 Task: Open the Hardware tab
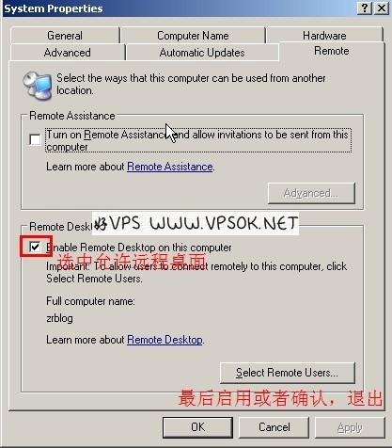pos(324,36)
